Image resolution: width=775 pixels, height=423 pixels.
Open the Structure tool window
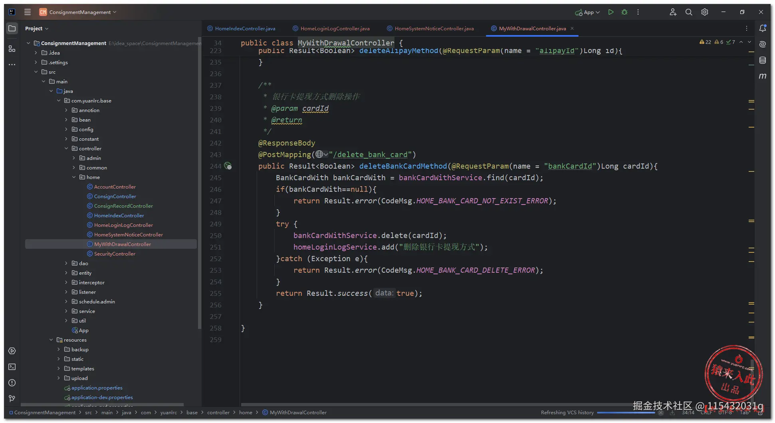click(x=12, y=49)
